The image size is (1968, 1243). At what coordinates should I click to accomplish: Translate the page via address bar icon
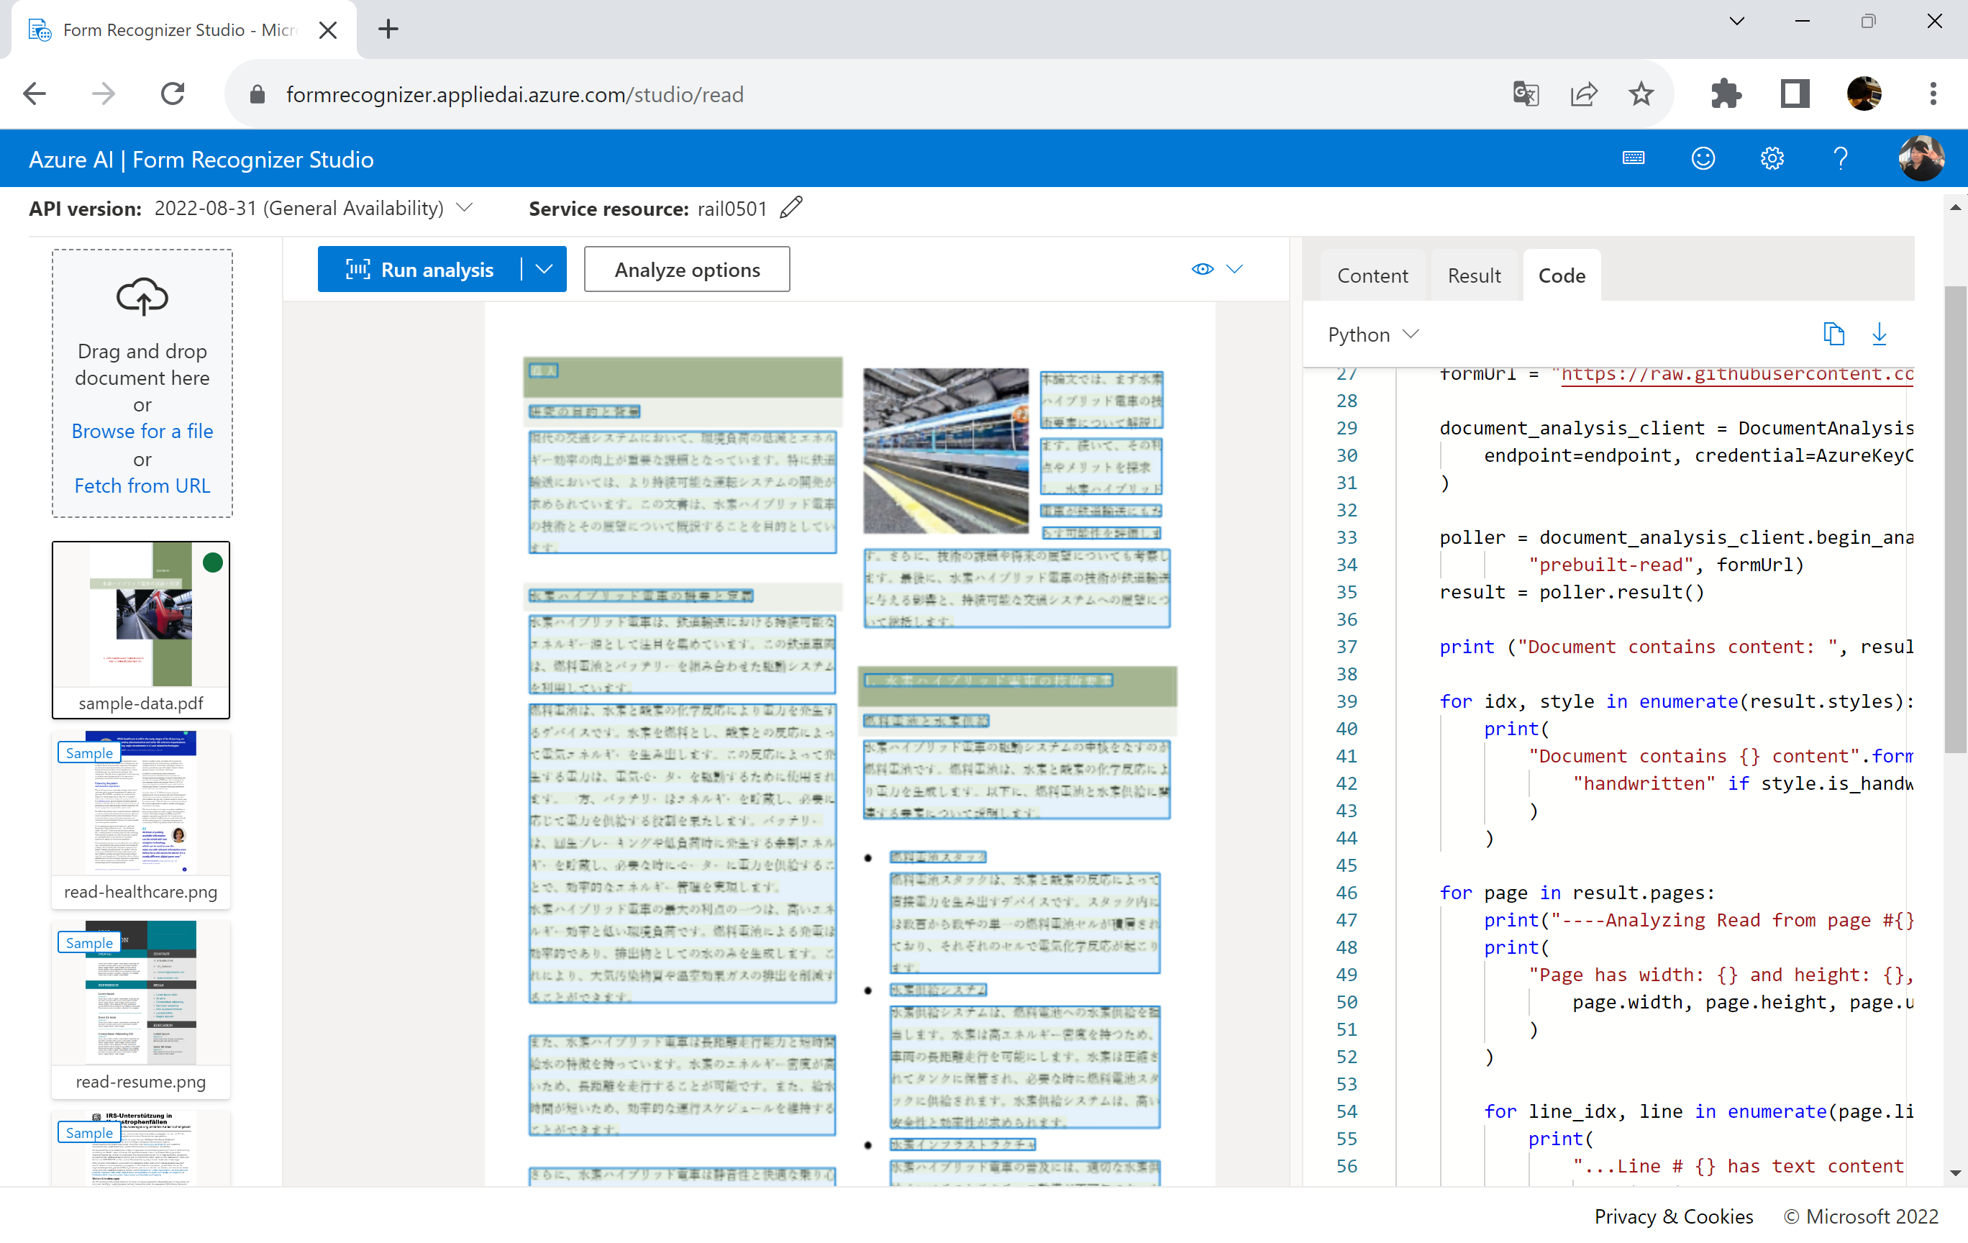tap(1525, 94)
